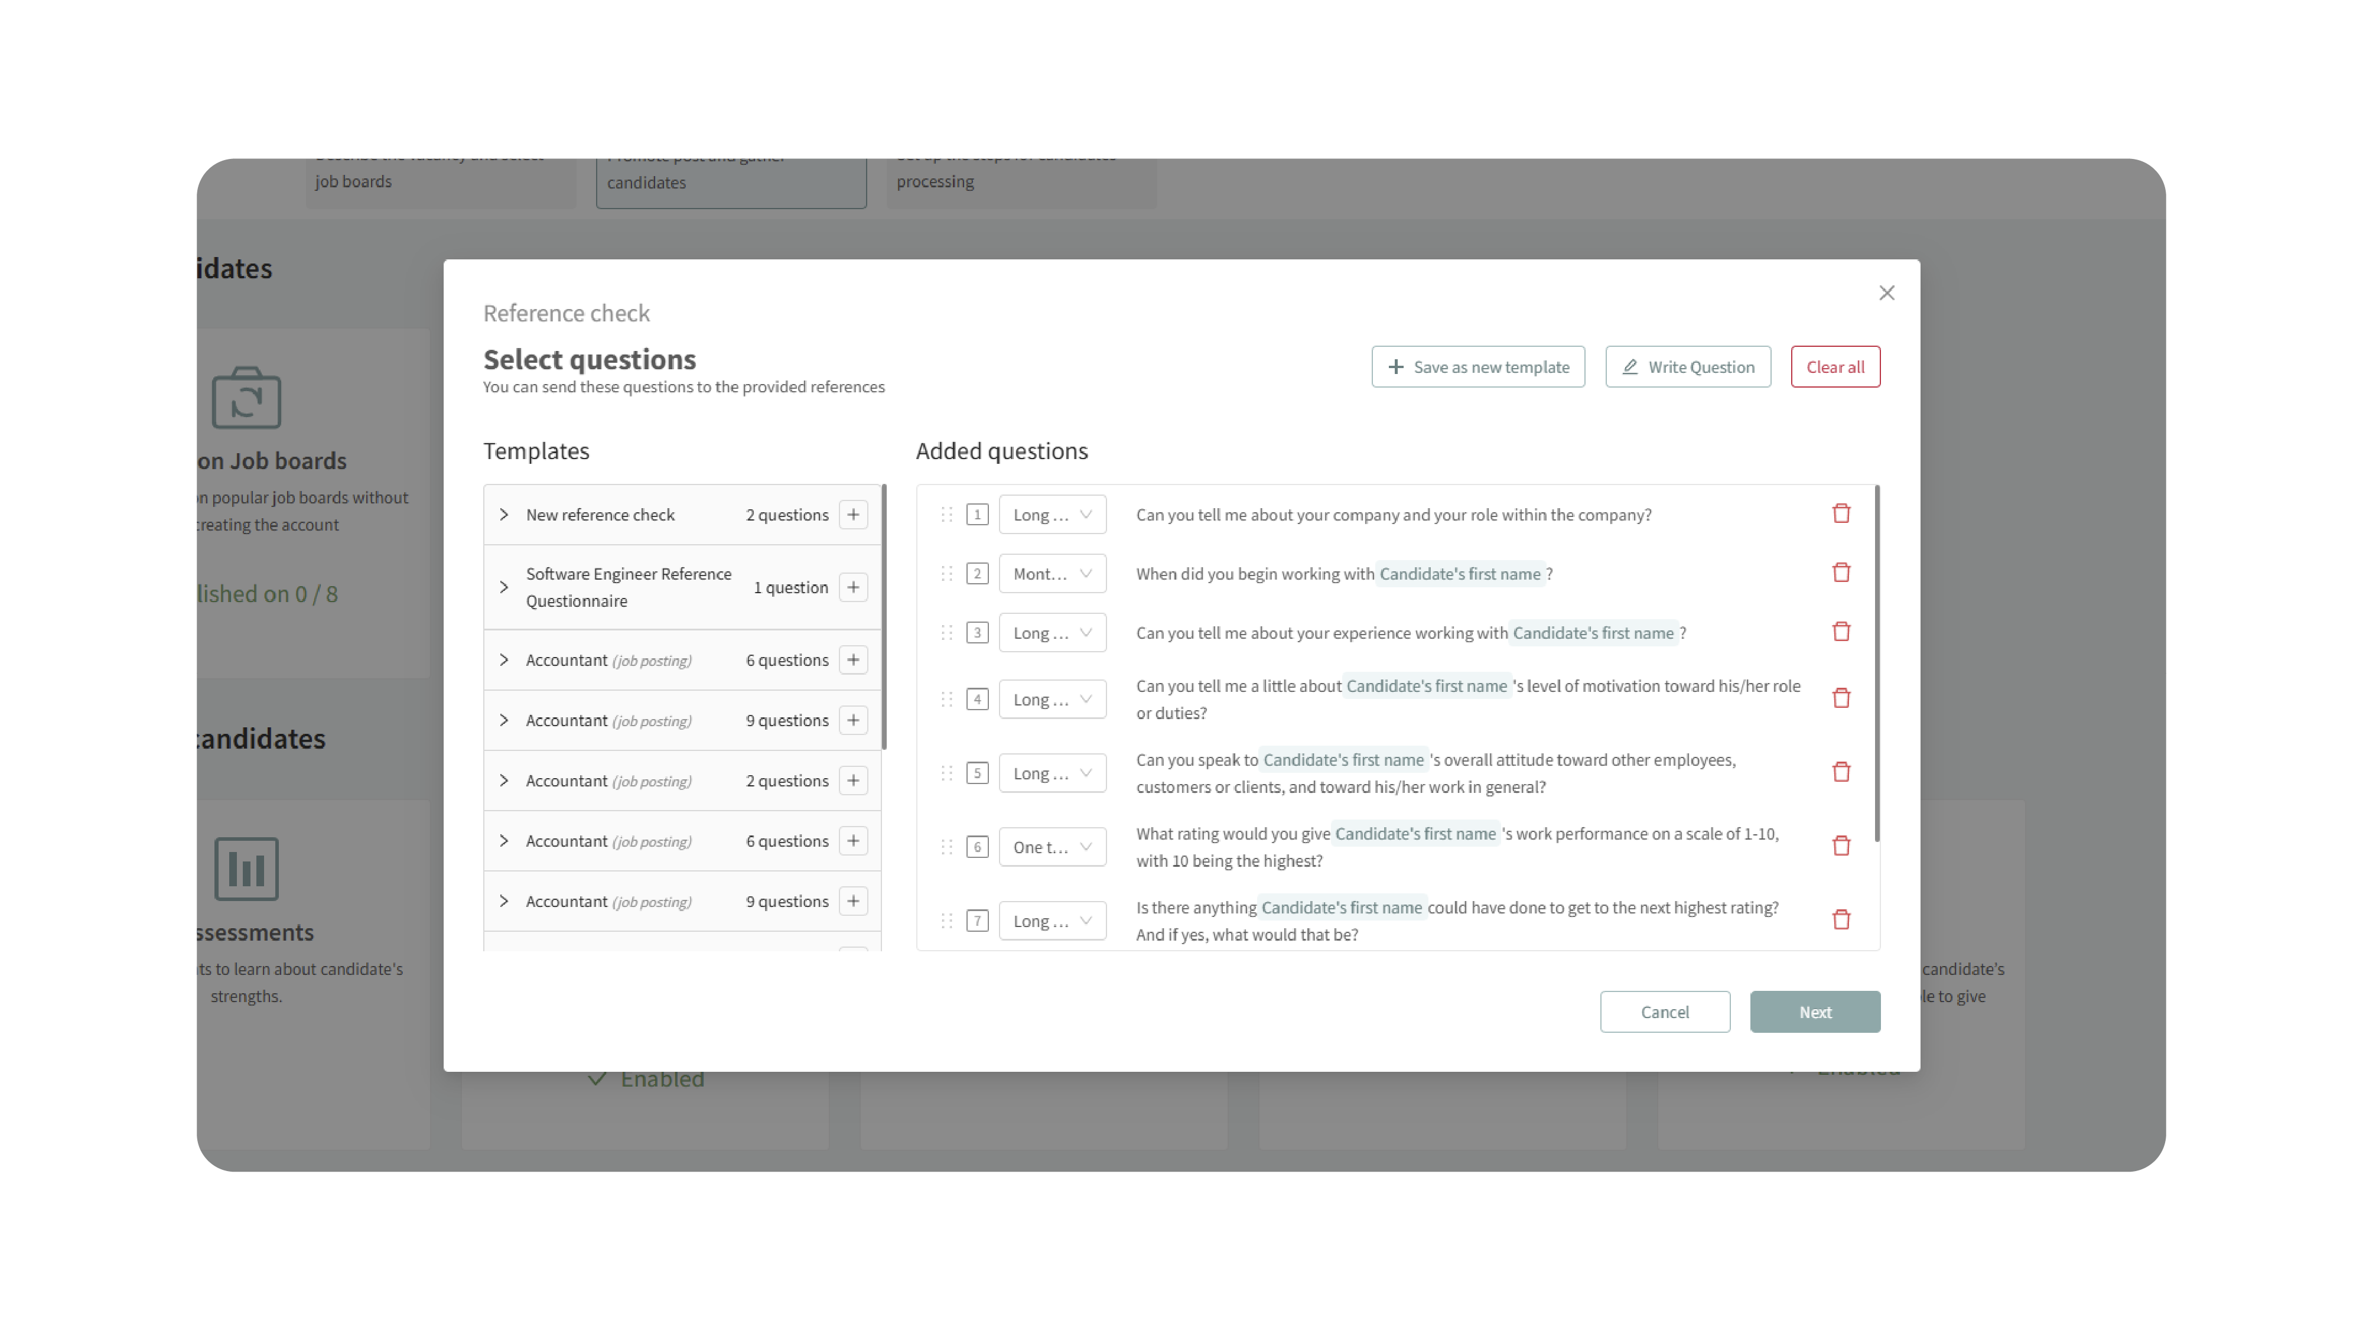Remove question 6 using trash icon
This screenshot has width=2363, height=1330.
(1840, 846)
